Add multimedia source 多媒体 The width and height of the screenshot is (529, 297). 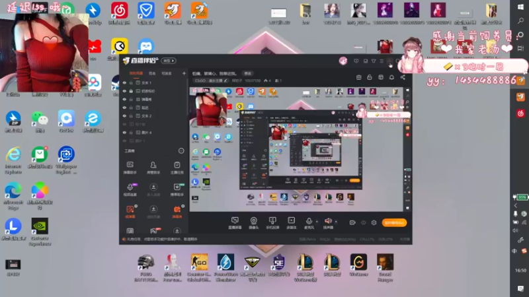tap(291, 223)
